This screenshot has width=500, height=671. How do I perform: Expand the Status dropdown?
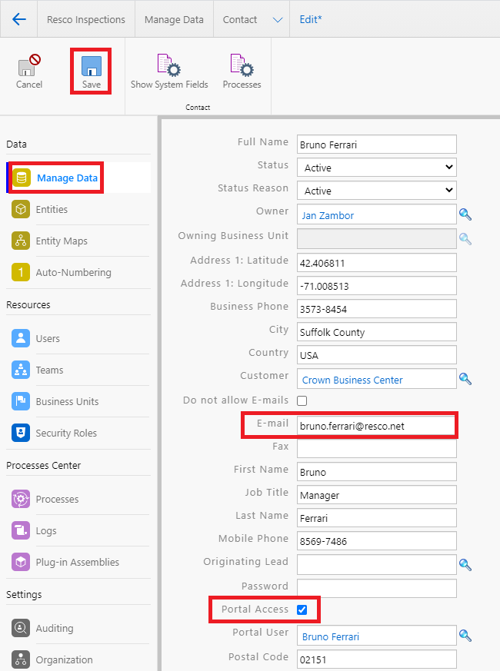(376, 167)
